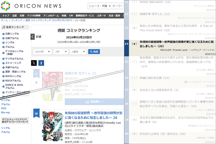Select row 12 地縛少年 花子くん (21) in the list
The image size is (216, 144).
tap(170, 18)
